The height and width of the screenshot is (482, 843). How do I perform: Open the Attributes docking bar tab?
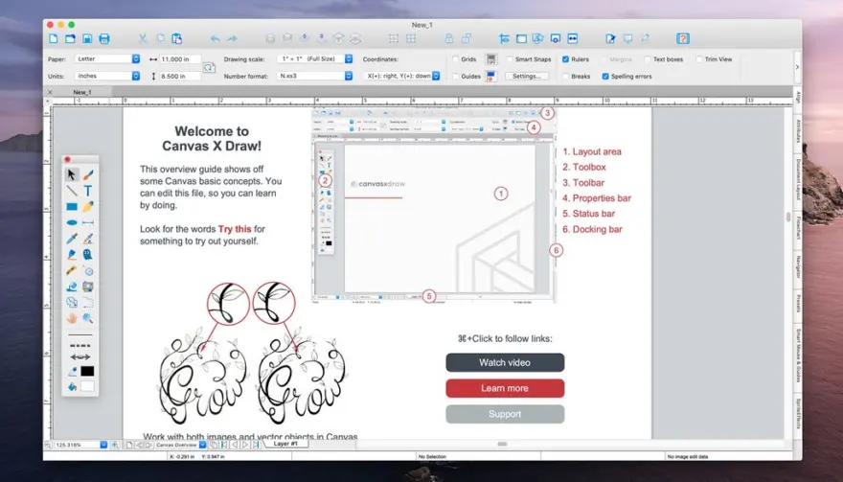point(798,130)
